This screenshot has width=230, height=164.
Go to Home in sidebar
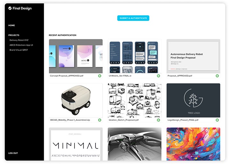[11, 25]
